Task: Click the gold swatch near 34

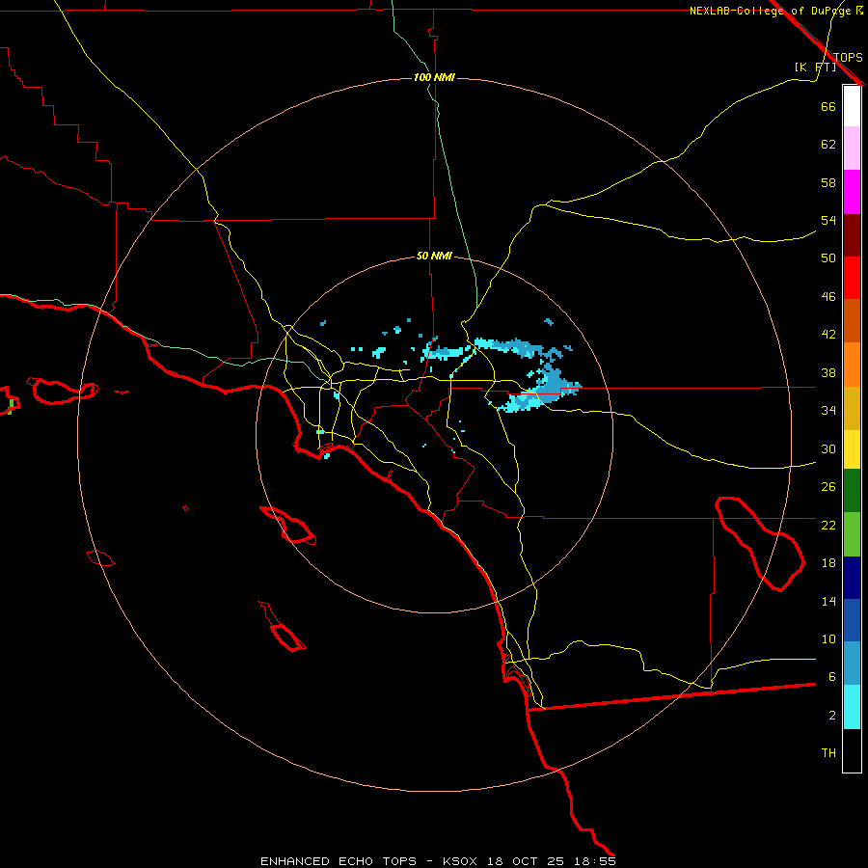Action: pyautogui.click(x=852, y=407)
